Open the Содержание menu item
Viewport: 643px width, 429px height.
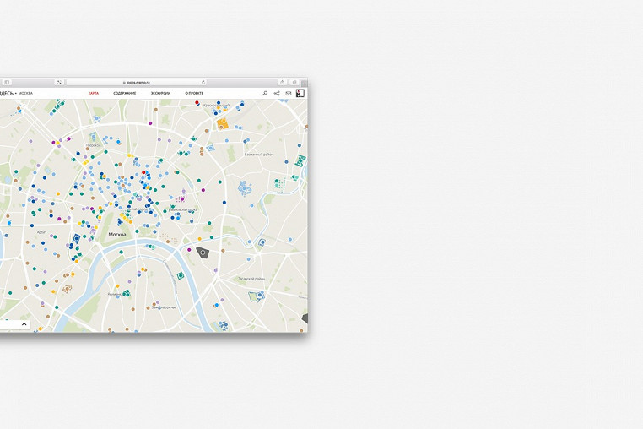click(x=125, y=94)
